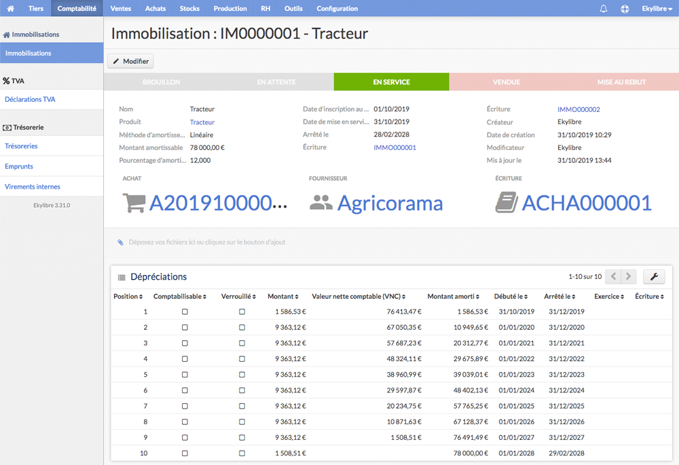Image resolution: width=679 pixels, height=465 pixels.
Task: Click the VENDUE status step
Action: [507, 82]
